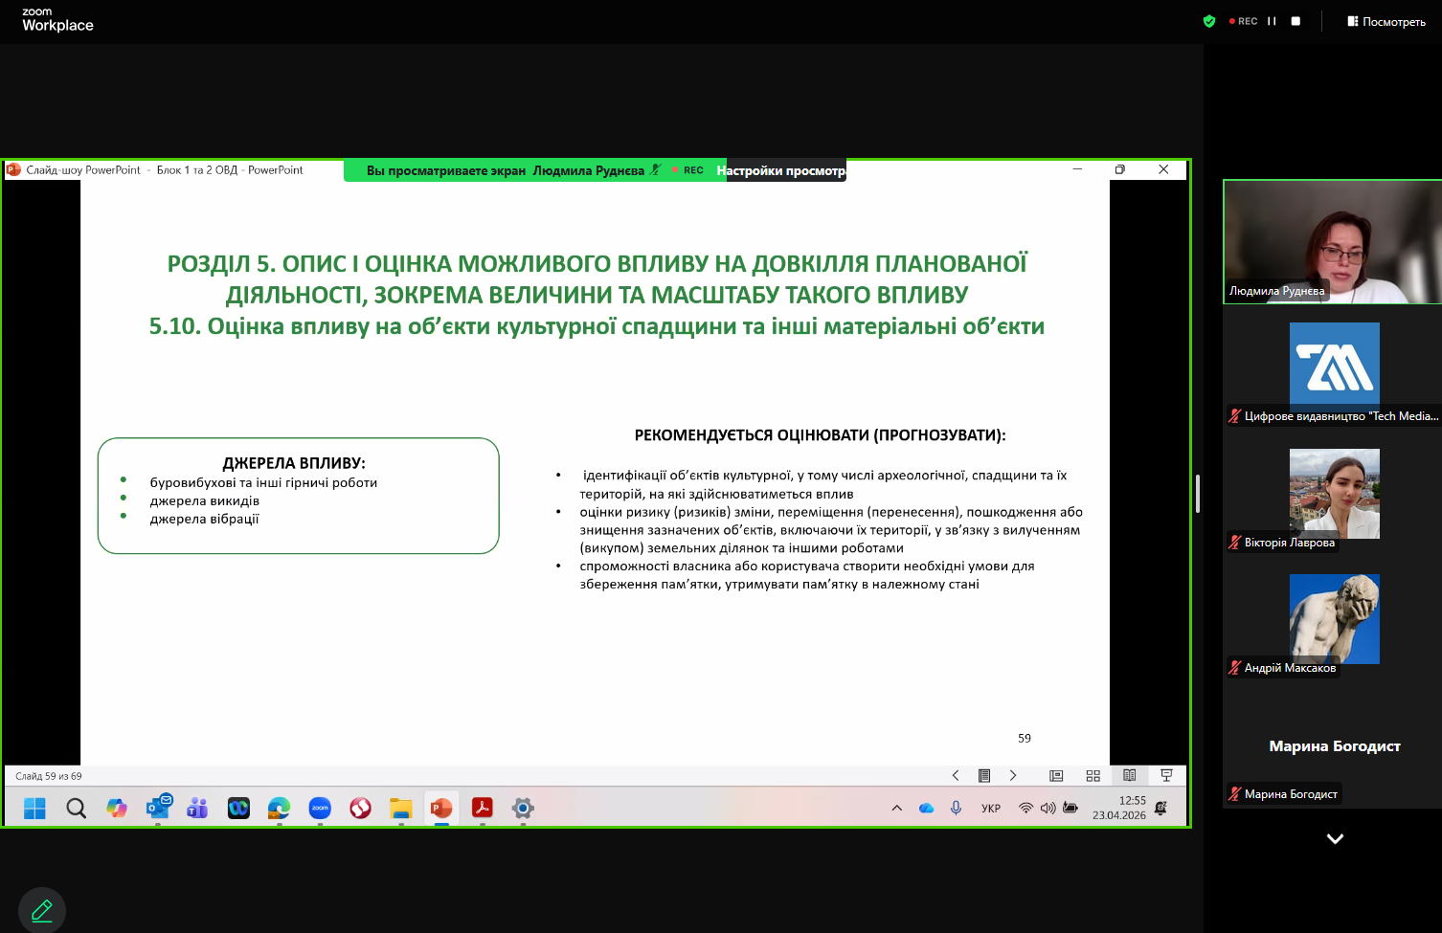
Task: Click the green encryption shield icon
Action: click(1209, 21)
